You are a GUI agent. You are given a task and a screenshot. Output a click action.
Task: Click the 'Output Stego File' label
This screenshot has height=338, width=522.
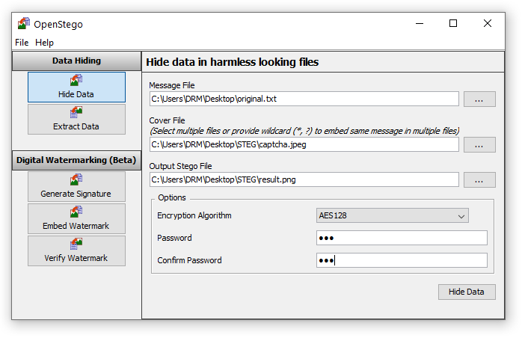[x=180, y=166]
